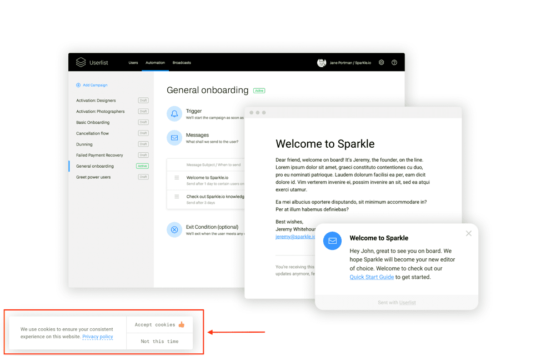Click the Userlist stacked-layers logo
Image resolution: width=541 pixels, height=356 pixels.
click(x=81, y=62)
